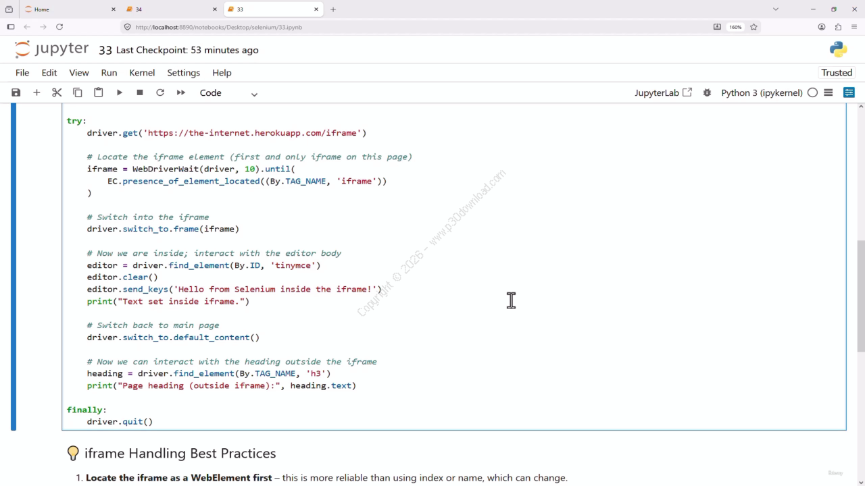Screen dimensions: 865x486
Task: Open the three-bar table of contents icon
Action: [829, 92]
